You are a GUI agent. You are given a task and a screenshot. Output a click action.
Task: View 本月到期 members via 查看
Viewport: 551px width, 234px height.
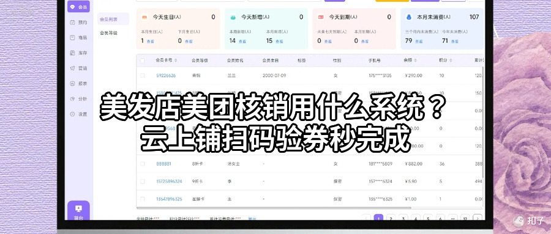coord(364,42)
